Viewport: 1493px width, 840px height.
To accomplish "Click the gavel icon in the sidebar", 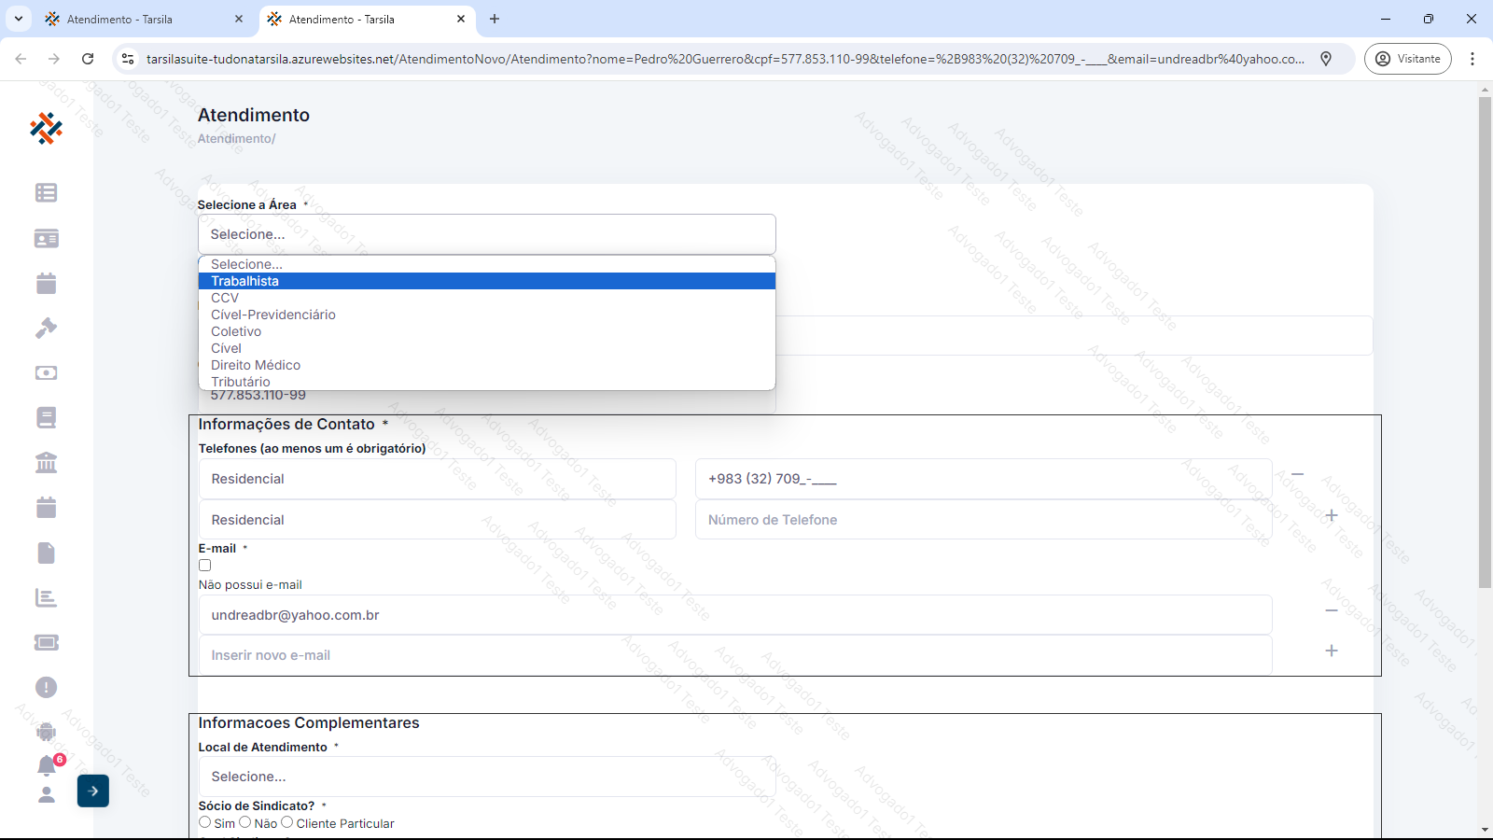I will tap(46, 328).
